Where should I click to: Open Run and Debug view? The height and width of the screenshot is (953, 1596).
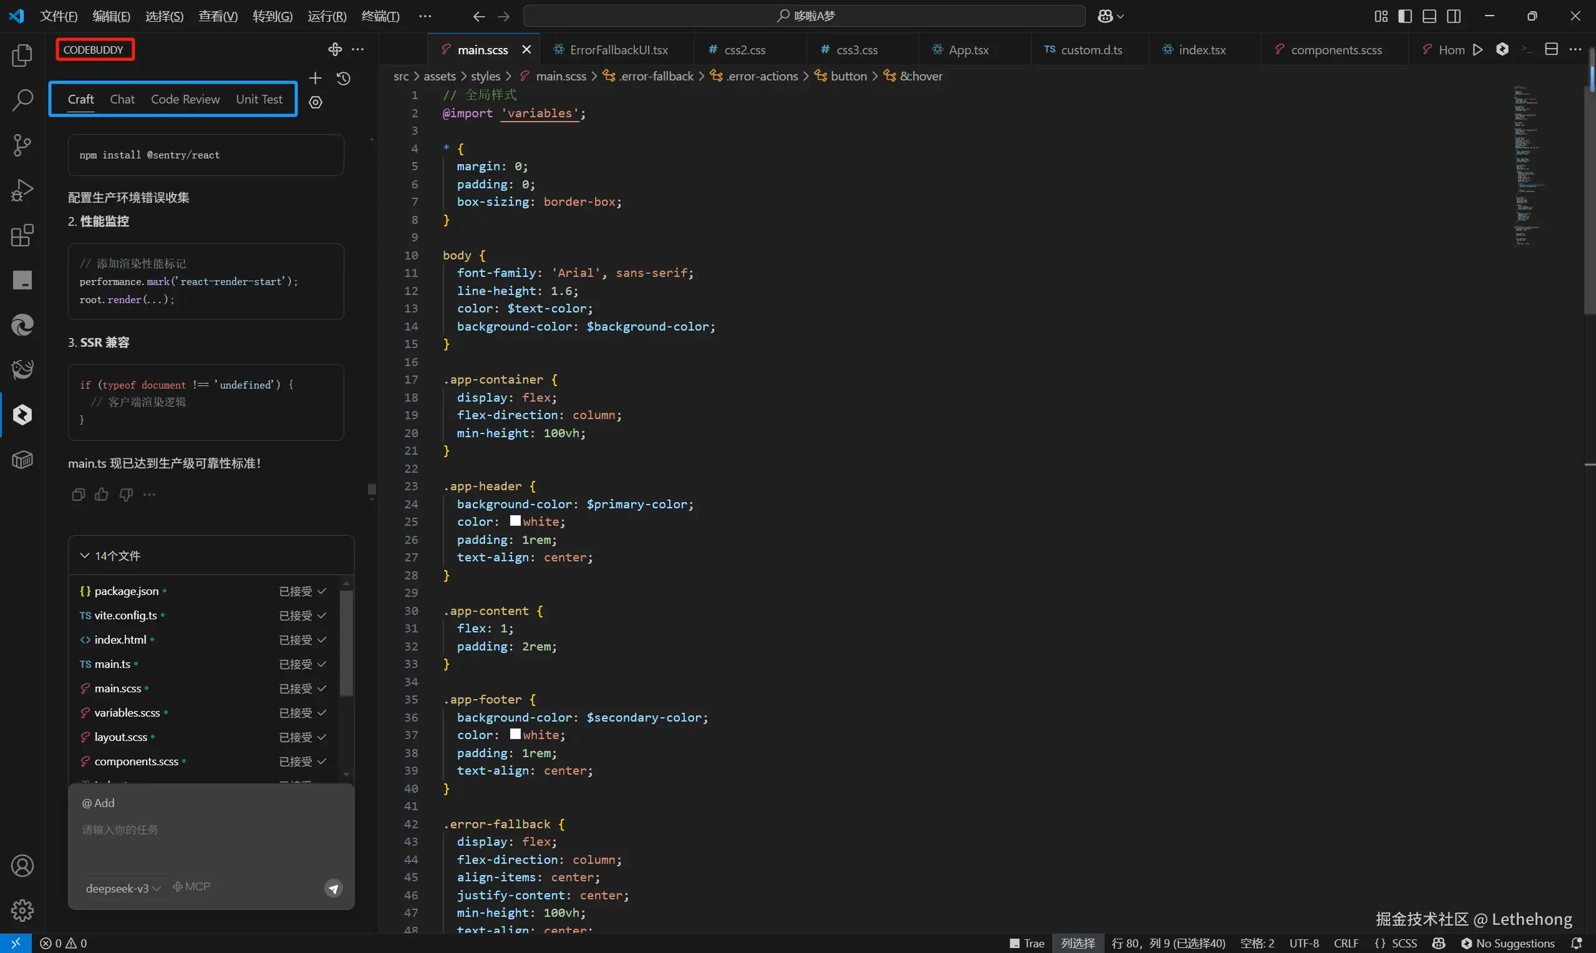22,190
